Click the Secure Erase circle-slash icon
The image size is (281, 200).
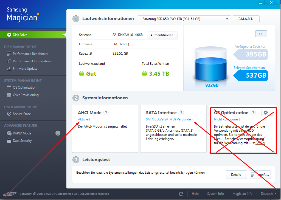9,114
